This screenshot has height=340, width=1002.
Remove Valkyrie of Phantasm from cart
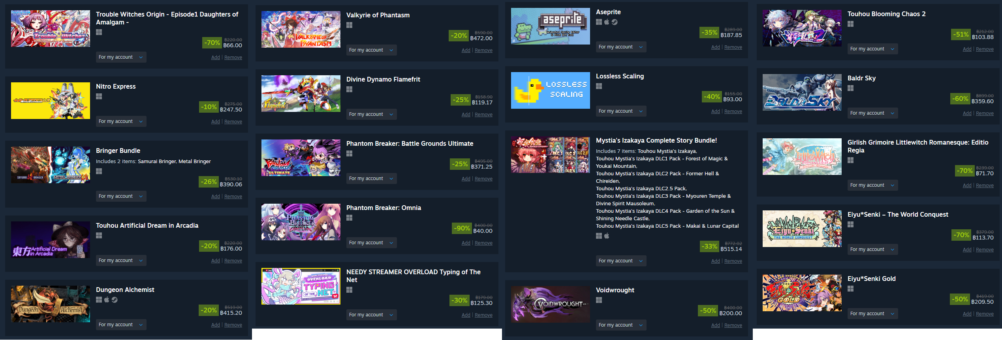(483, 50)
